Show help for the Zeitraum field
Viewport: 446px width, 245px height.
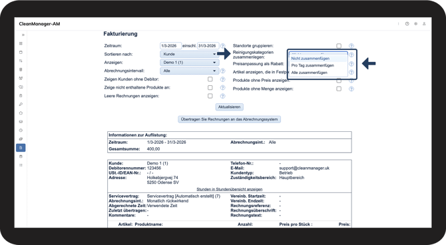click(x=223, y=46)
